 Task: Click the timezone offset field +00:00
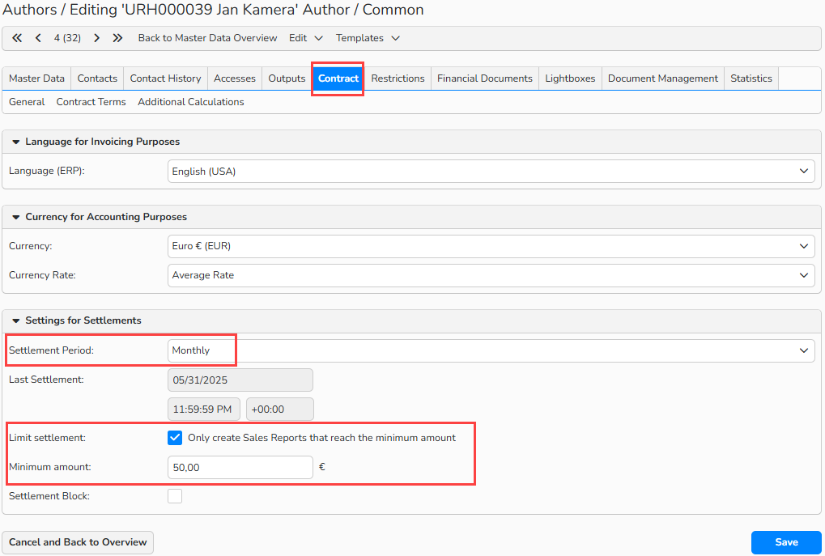click(280, 410)
